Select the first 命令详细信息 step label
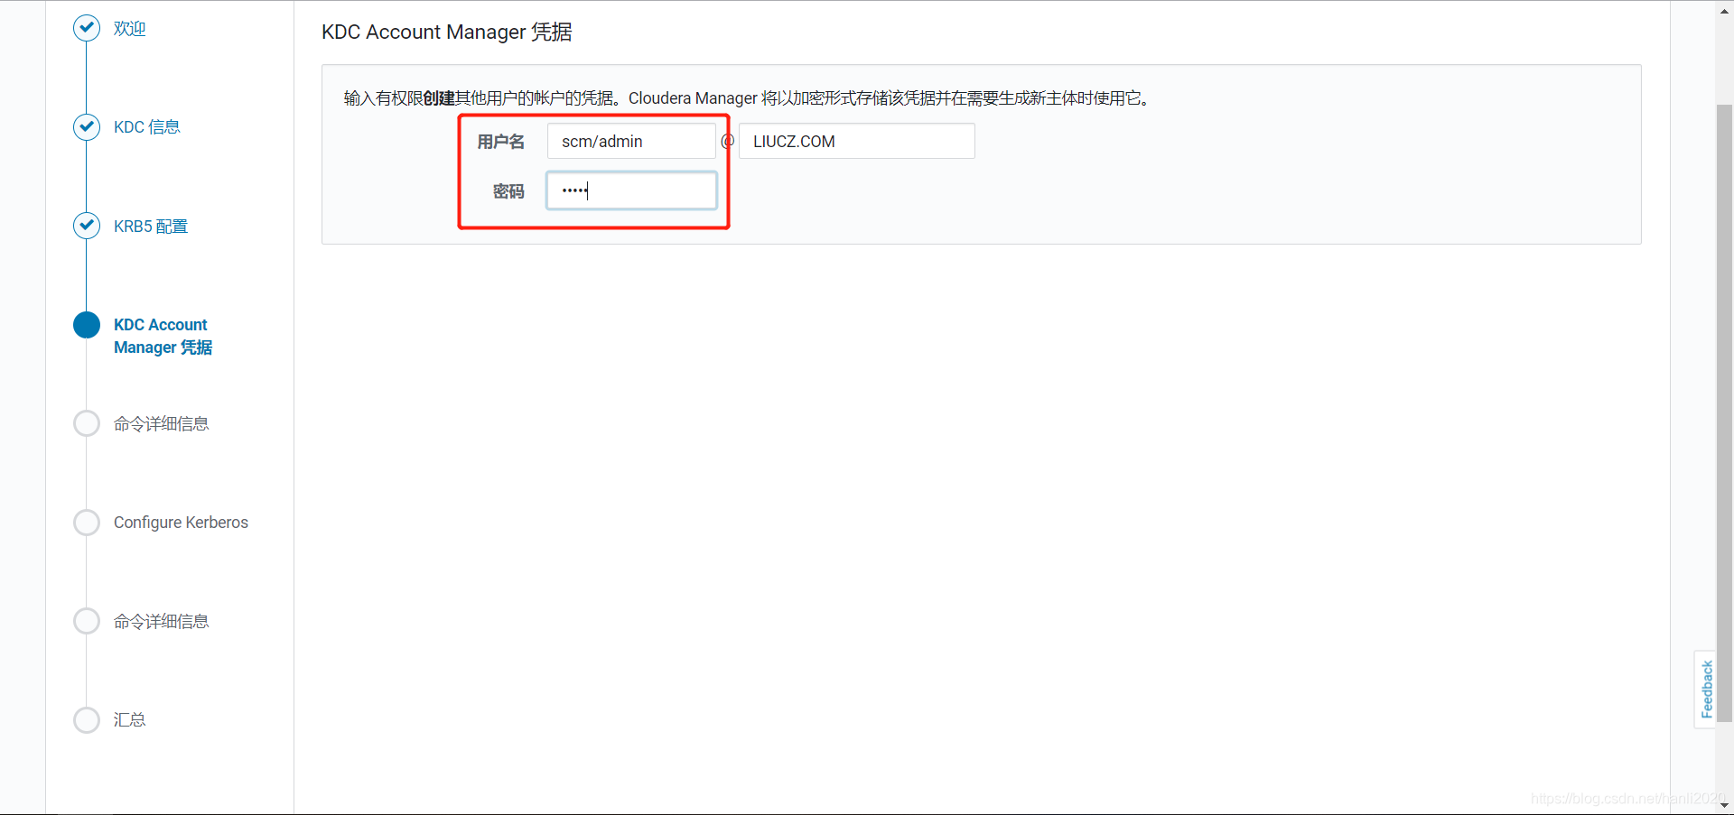Image resolution: width=1734 pixels, height=815 pixels. [x=161, y=424]
